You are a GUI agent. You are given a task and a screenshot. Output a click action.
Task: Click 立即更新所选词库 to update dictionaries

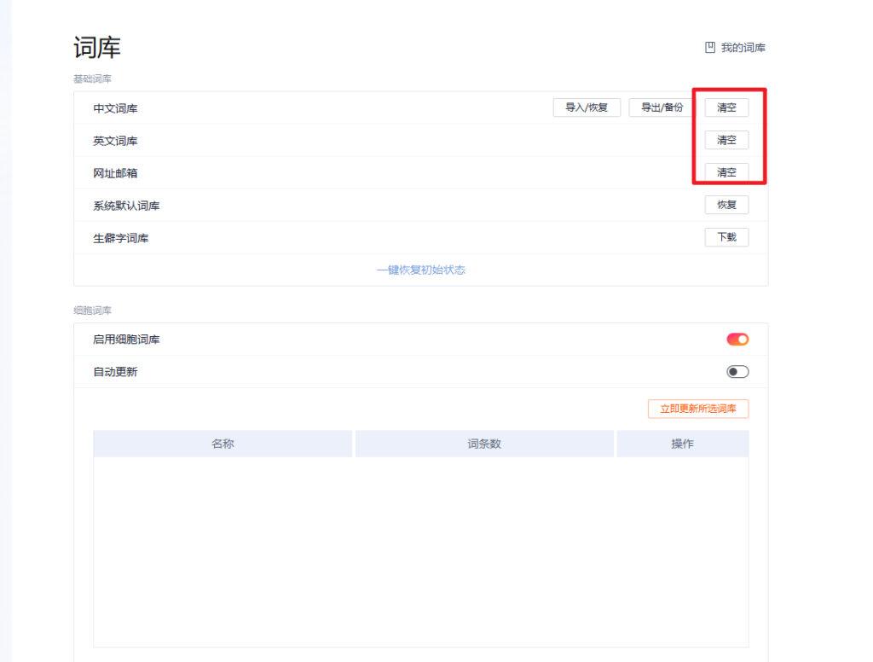(700, 409)
